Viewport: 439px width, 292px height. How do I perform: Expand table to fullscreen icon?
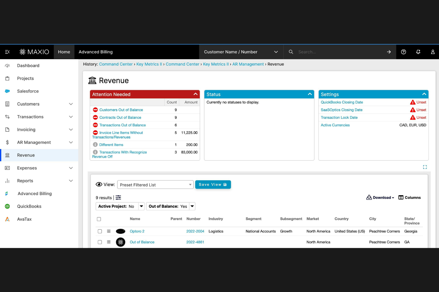(425, 167)
